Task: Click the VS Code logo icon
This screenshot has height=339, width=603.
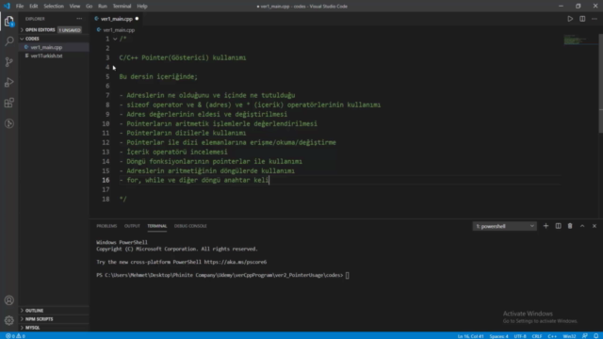Action: tap(7, 7)
